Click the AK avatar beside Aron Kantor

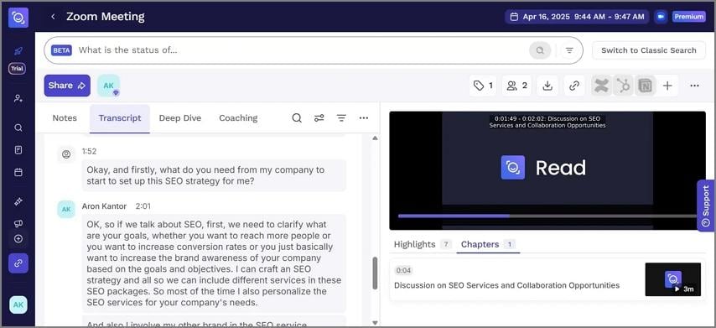[x=66, y=209]
